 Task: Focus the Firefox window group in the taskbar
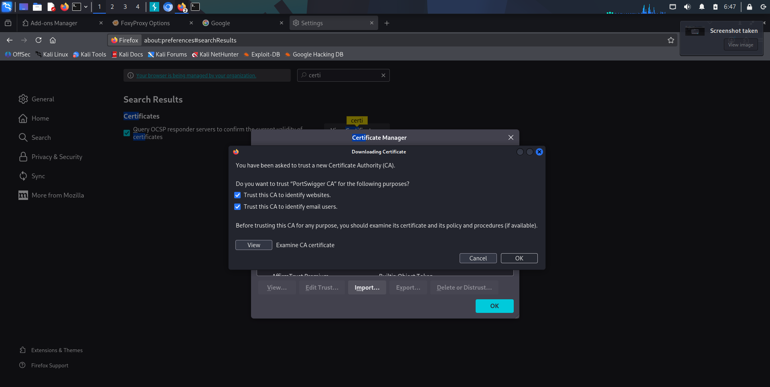click(x=182, y=7)
